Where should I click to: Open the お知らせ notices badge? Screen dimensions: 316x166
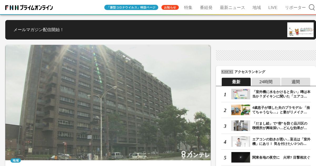pos(170,7)
